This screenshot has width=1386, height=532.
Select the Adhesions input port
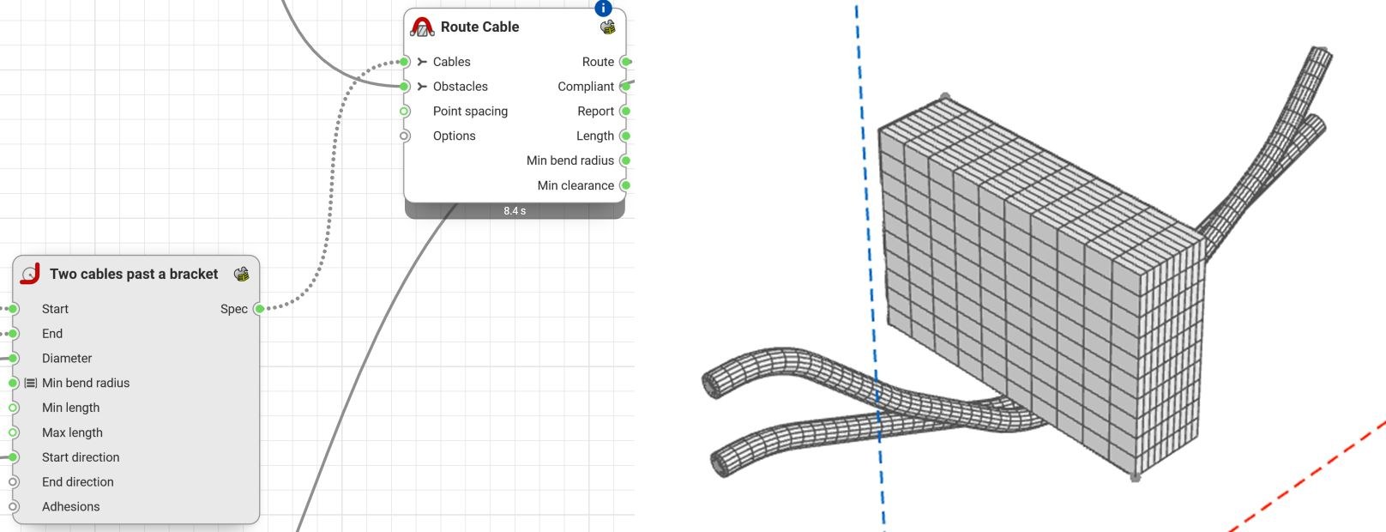click(x=13, y=506)
